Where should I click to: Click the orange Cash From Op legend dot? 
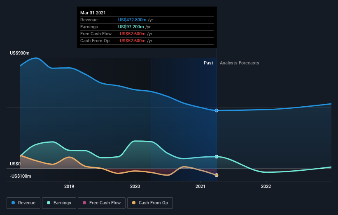pos(134,203)
